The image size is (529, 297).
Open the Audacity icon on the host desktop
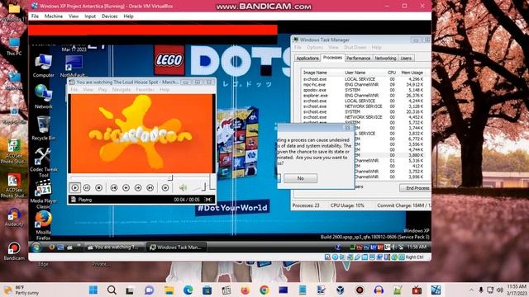point(14,217)
